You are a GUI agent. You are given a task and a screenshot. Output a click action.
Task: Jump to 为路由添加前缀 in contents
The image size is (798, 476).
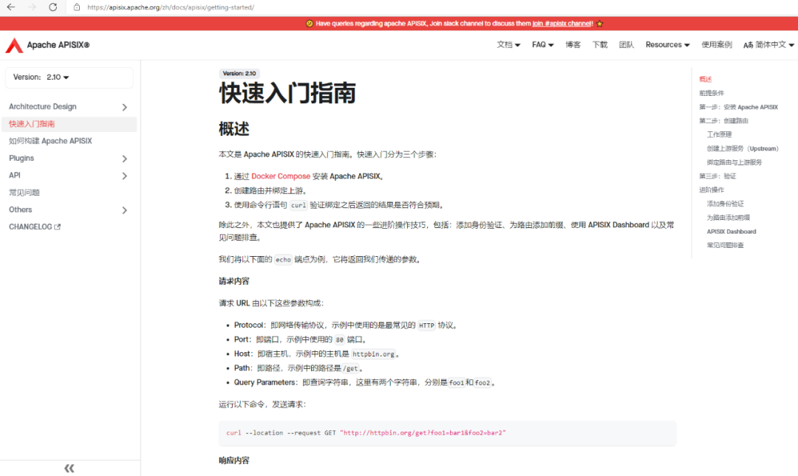729,218
